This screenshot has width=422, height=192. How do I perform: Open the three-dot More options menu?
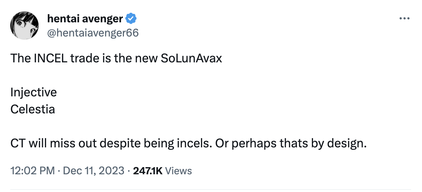coord(404,19)
